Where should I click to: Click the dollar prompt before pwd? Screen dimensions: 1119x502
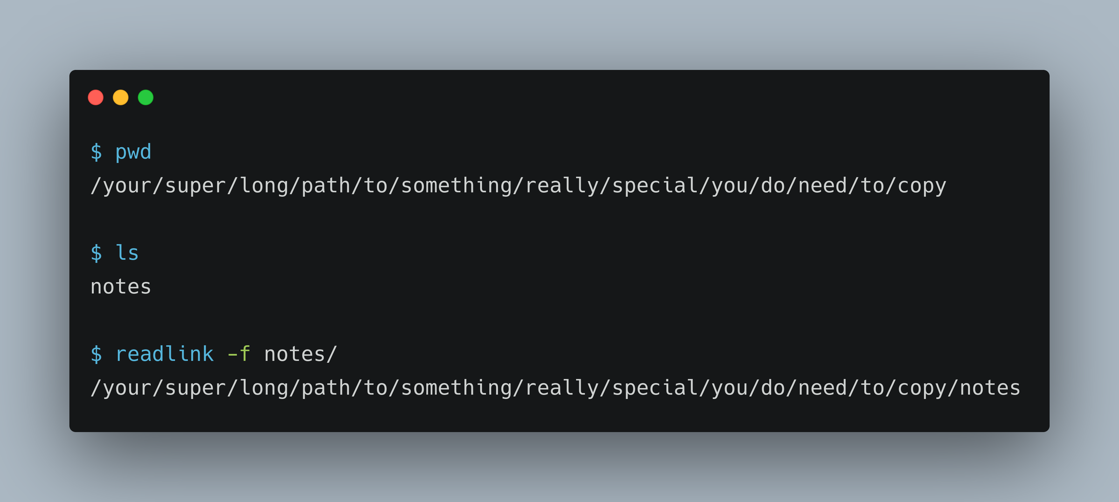tap(97, 152)
